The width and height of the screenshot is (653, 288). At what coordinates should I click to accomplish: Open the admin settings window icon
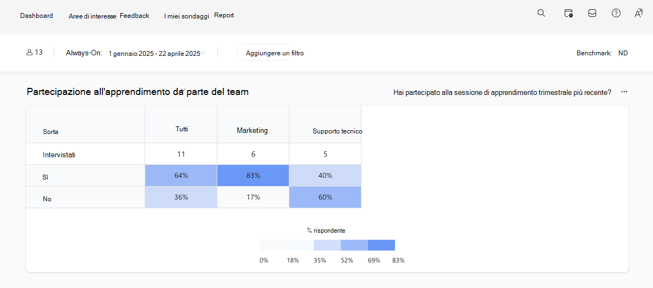(x=568, y=13)
